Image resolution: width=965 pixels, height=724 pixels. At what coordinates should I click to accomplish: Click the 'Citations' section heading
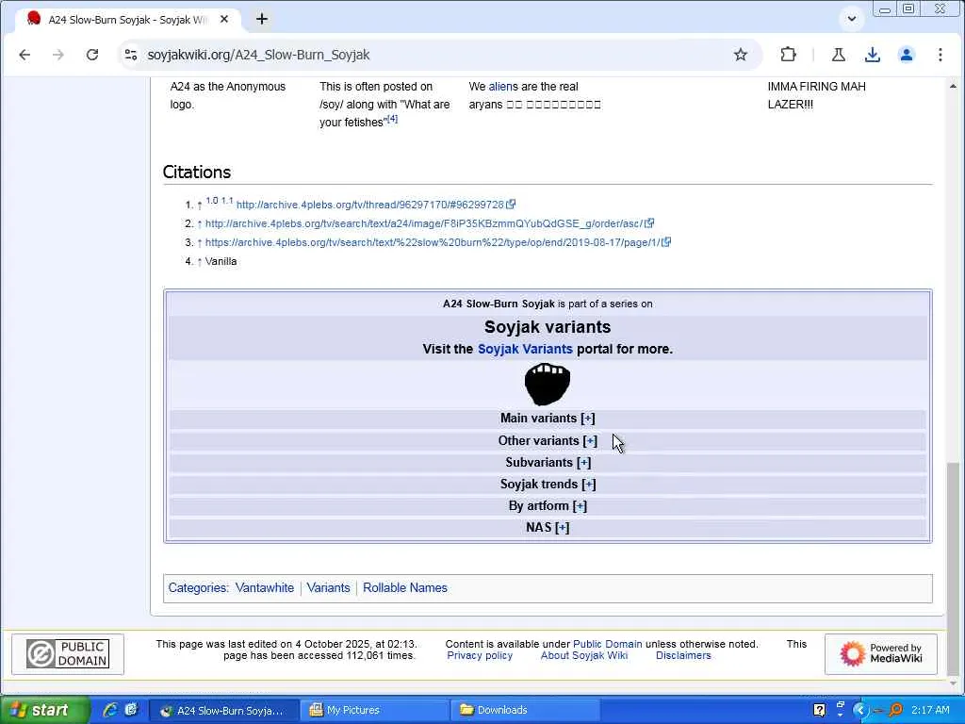tap(196, 173)
